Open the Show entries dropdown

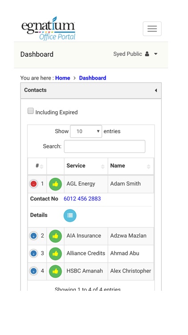[86, 131]
